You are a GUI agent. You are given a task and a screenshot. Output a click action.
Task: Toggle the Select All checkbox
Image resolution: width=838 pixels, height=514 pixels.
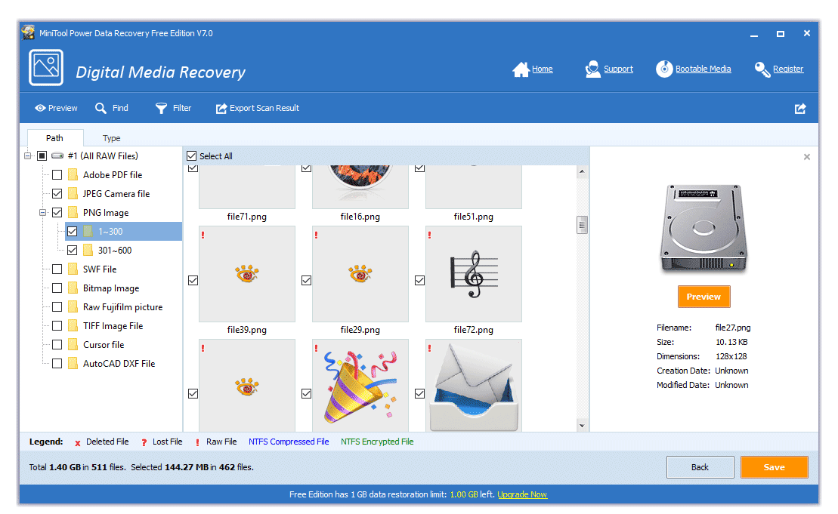pos(192,156)
